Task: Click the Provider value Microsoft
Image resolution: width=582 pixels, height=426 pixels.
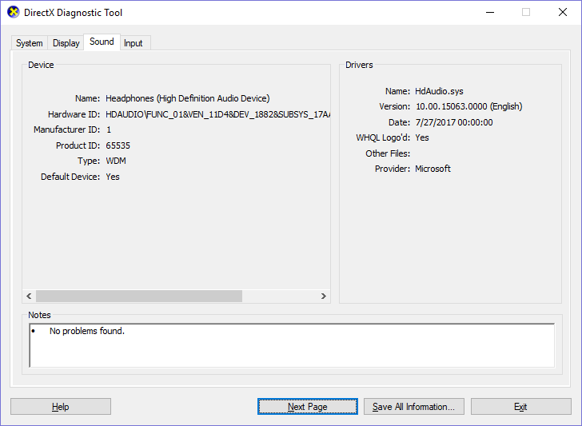Action: (x=433, y=169)
